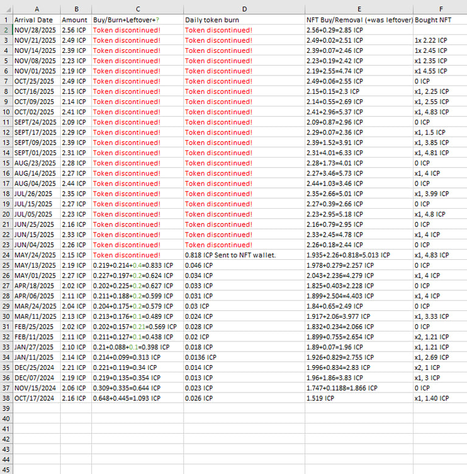Click the '0.202+0.157+0.21=0.569 ICP' cell

coord(137,327)
